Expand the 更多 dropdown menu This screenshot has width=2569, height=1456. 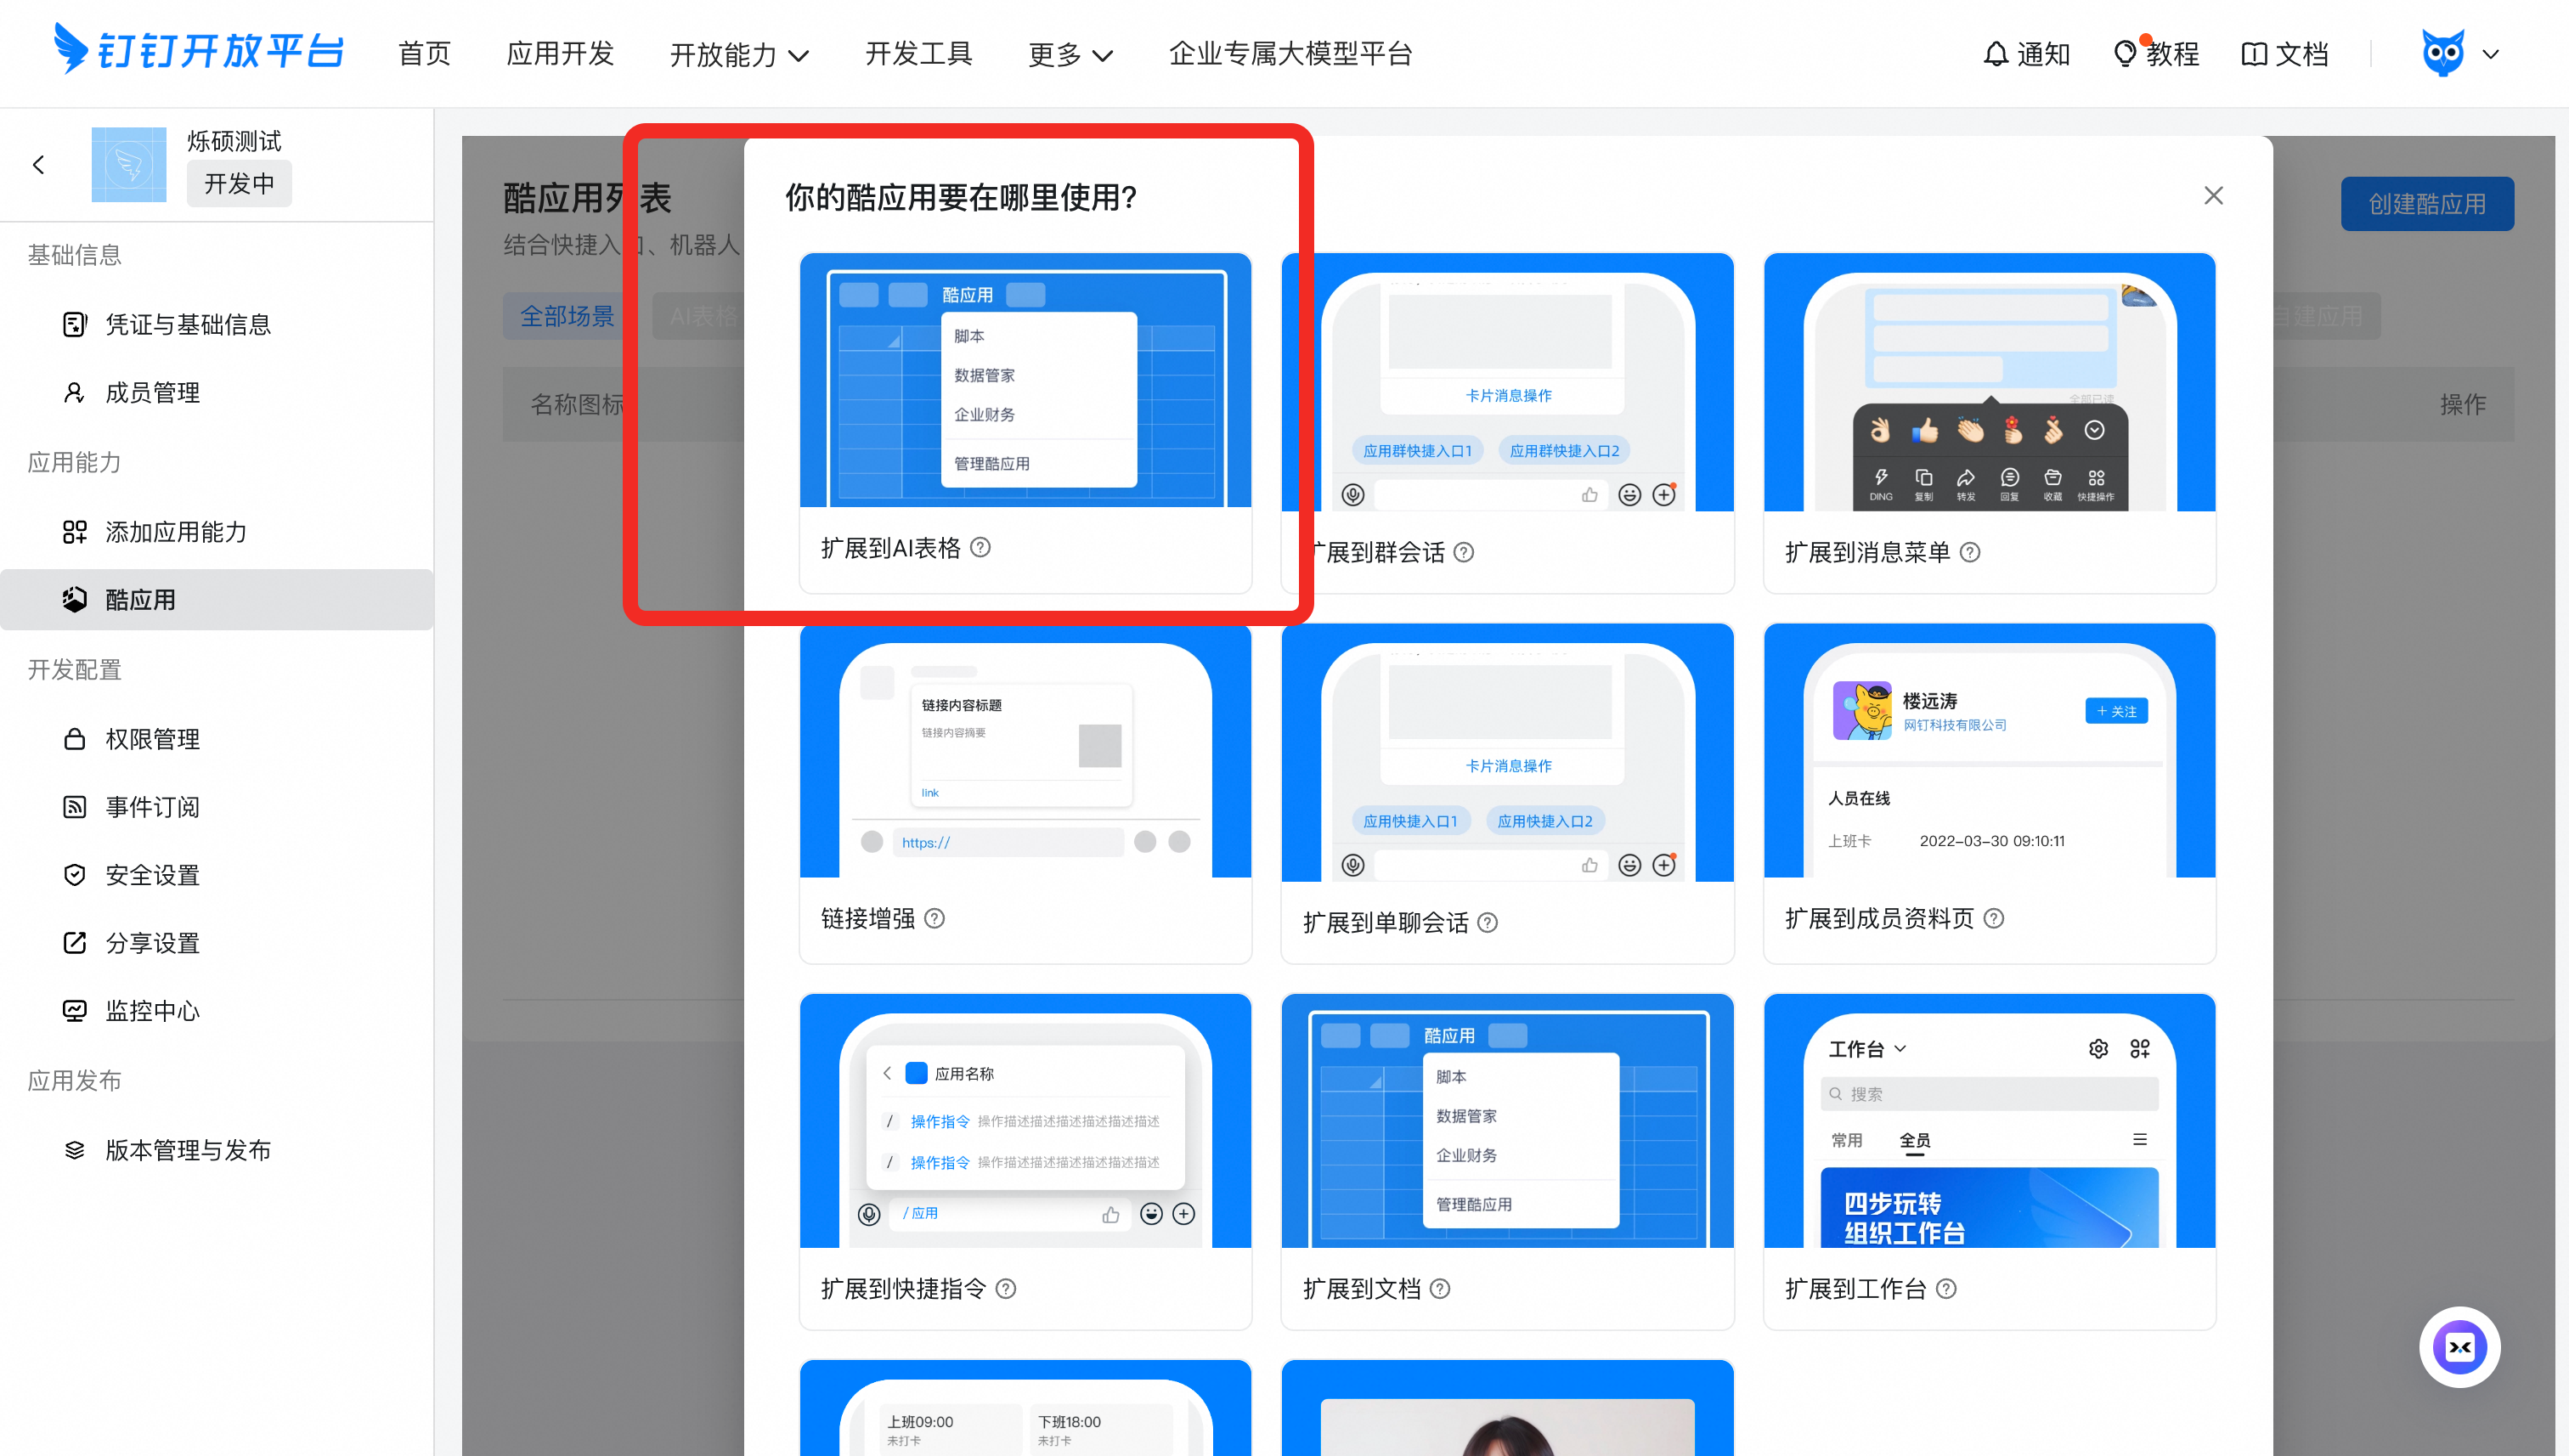tap(1070, 54)
